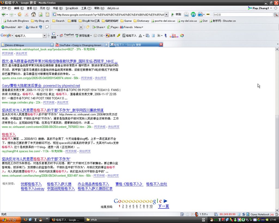
Task: Click the TAG del.icio.us icon
Action: tap(186, 15)
